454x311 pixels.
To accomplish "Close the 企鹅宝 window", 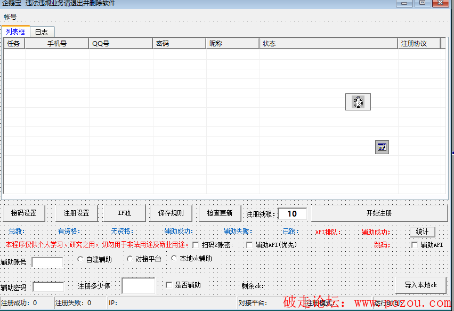I will click(440, 3).
